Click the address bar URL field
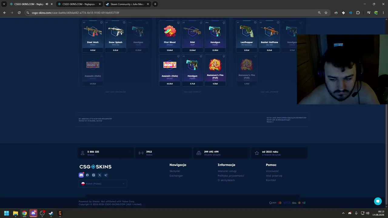Screen dimensions: 388x218 [173, 13]
